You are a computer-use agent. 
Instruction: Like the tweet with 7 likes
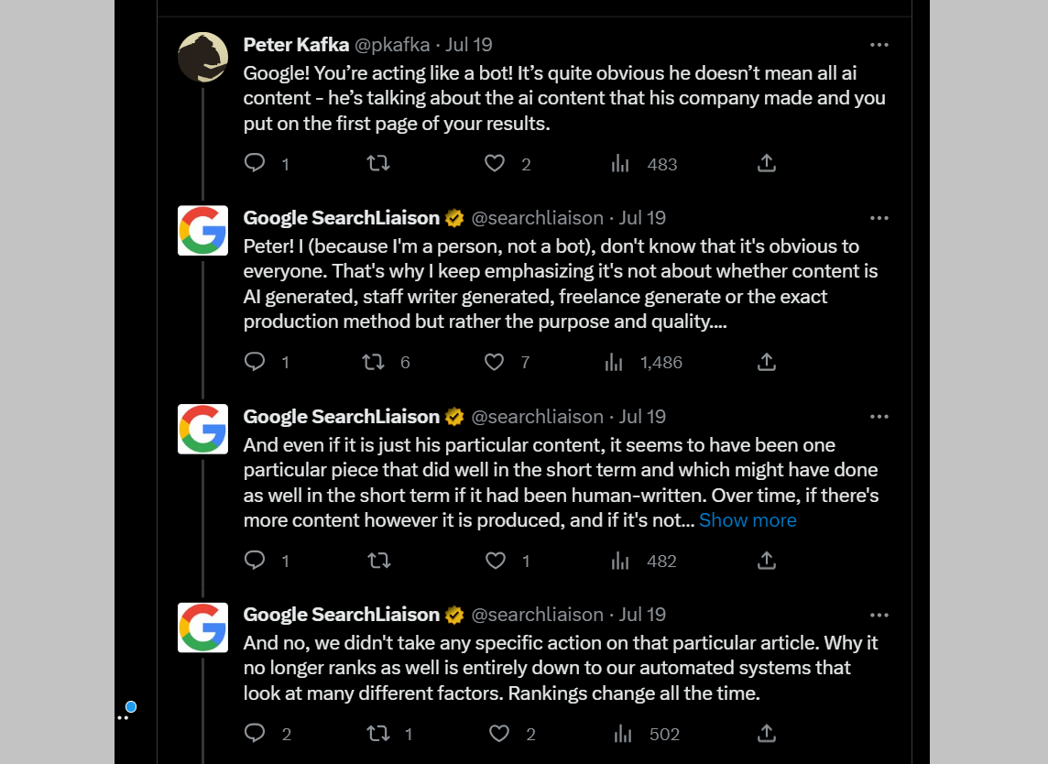[x=495, y=362]
